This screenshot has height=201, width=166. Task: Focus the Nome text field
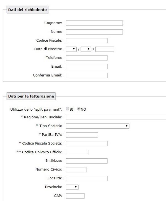[94, 32]
